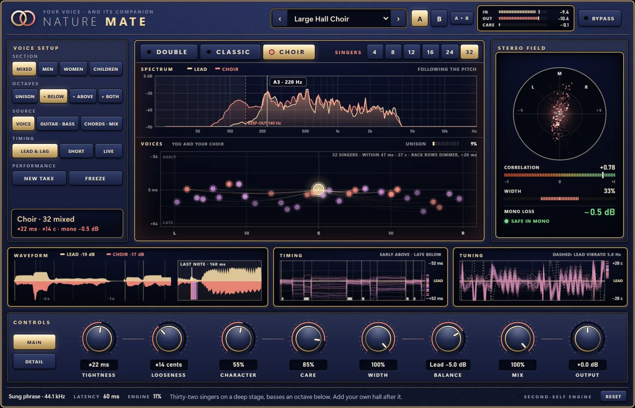635x408 pixels.
Task: Switch to Classic mode tab
Action: pos(230,52)
